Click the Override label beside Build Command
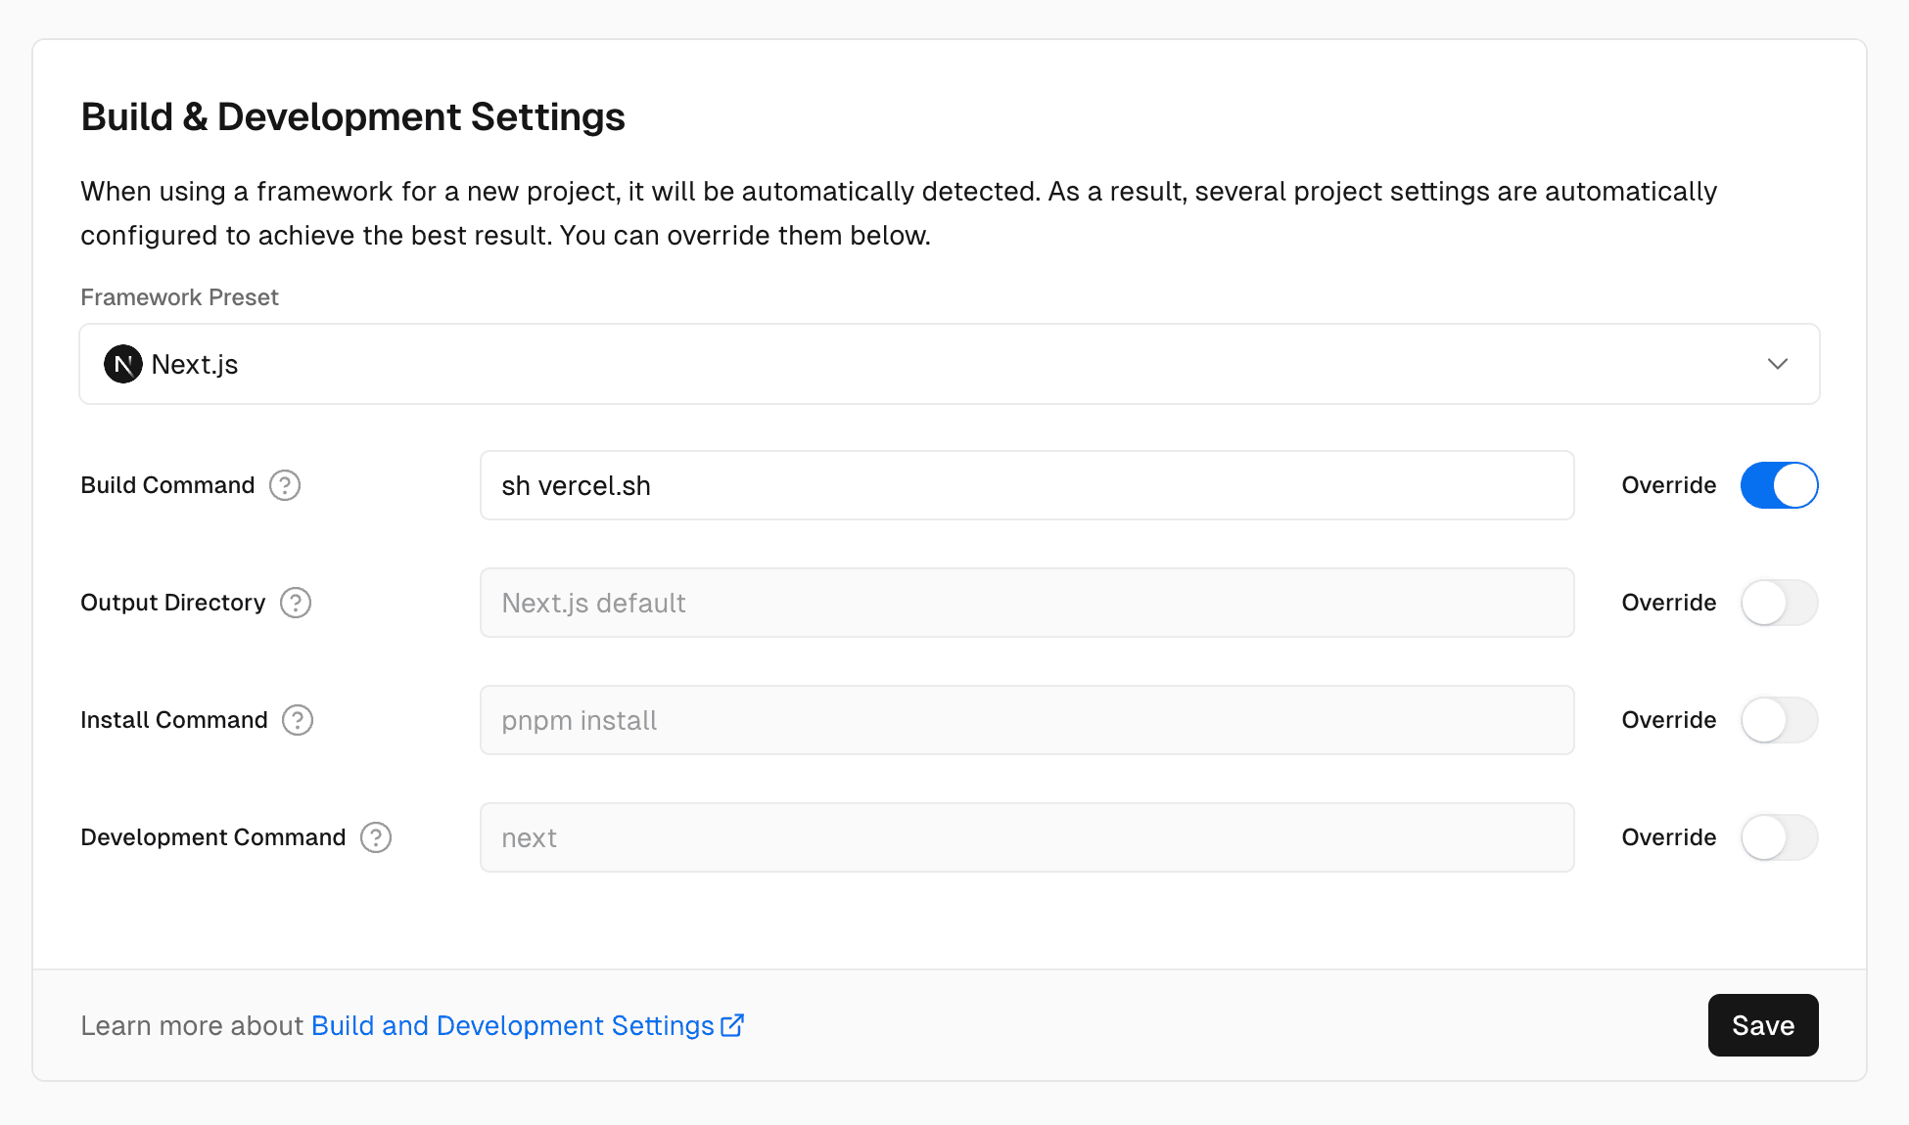The image size is (1909, 1125). pyautogui.click(x=1668, y=485)
